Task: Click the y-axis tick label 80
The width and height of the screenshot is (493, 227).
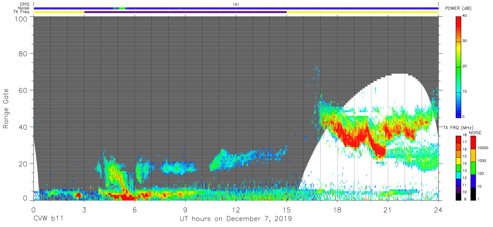Action: point(22,54)
